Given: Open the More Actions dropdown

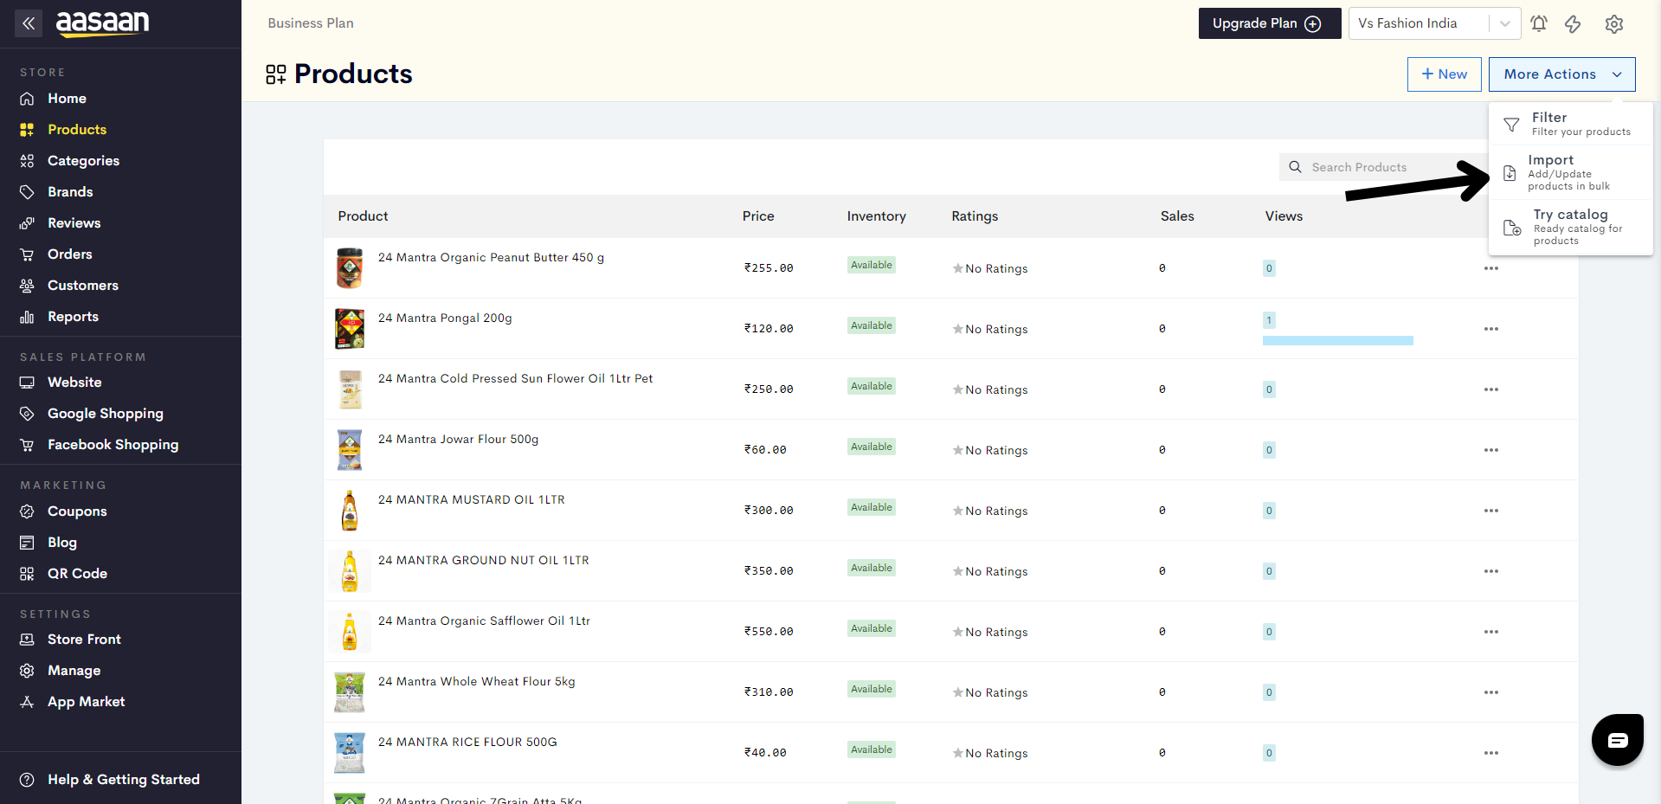Looking at the screenshot, I should (1561, 74).
